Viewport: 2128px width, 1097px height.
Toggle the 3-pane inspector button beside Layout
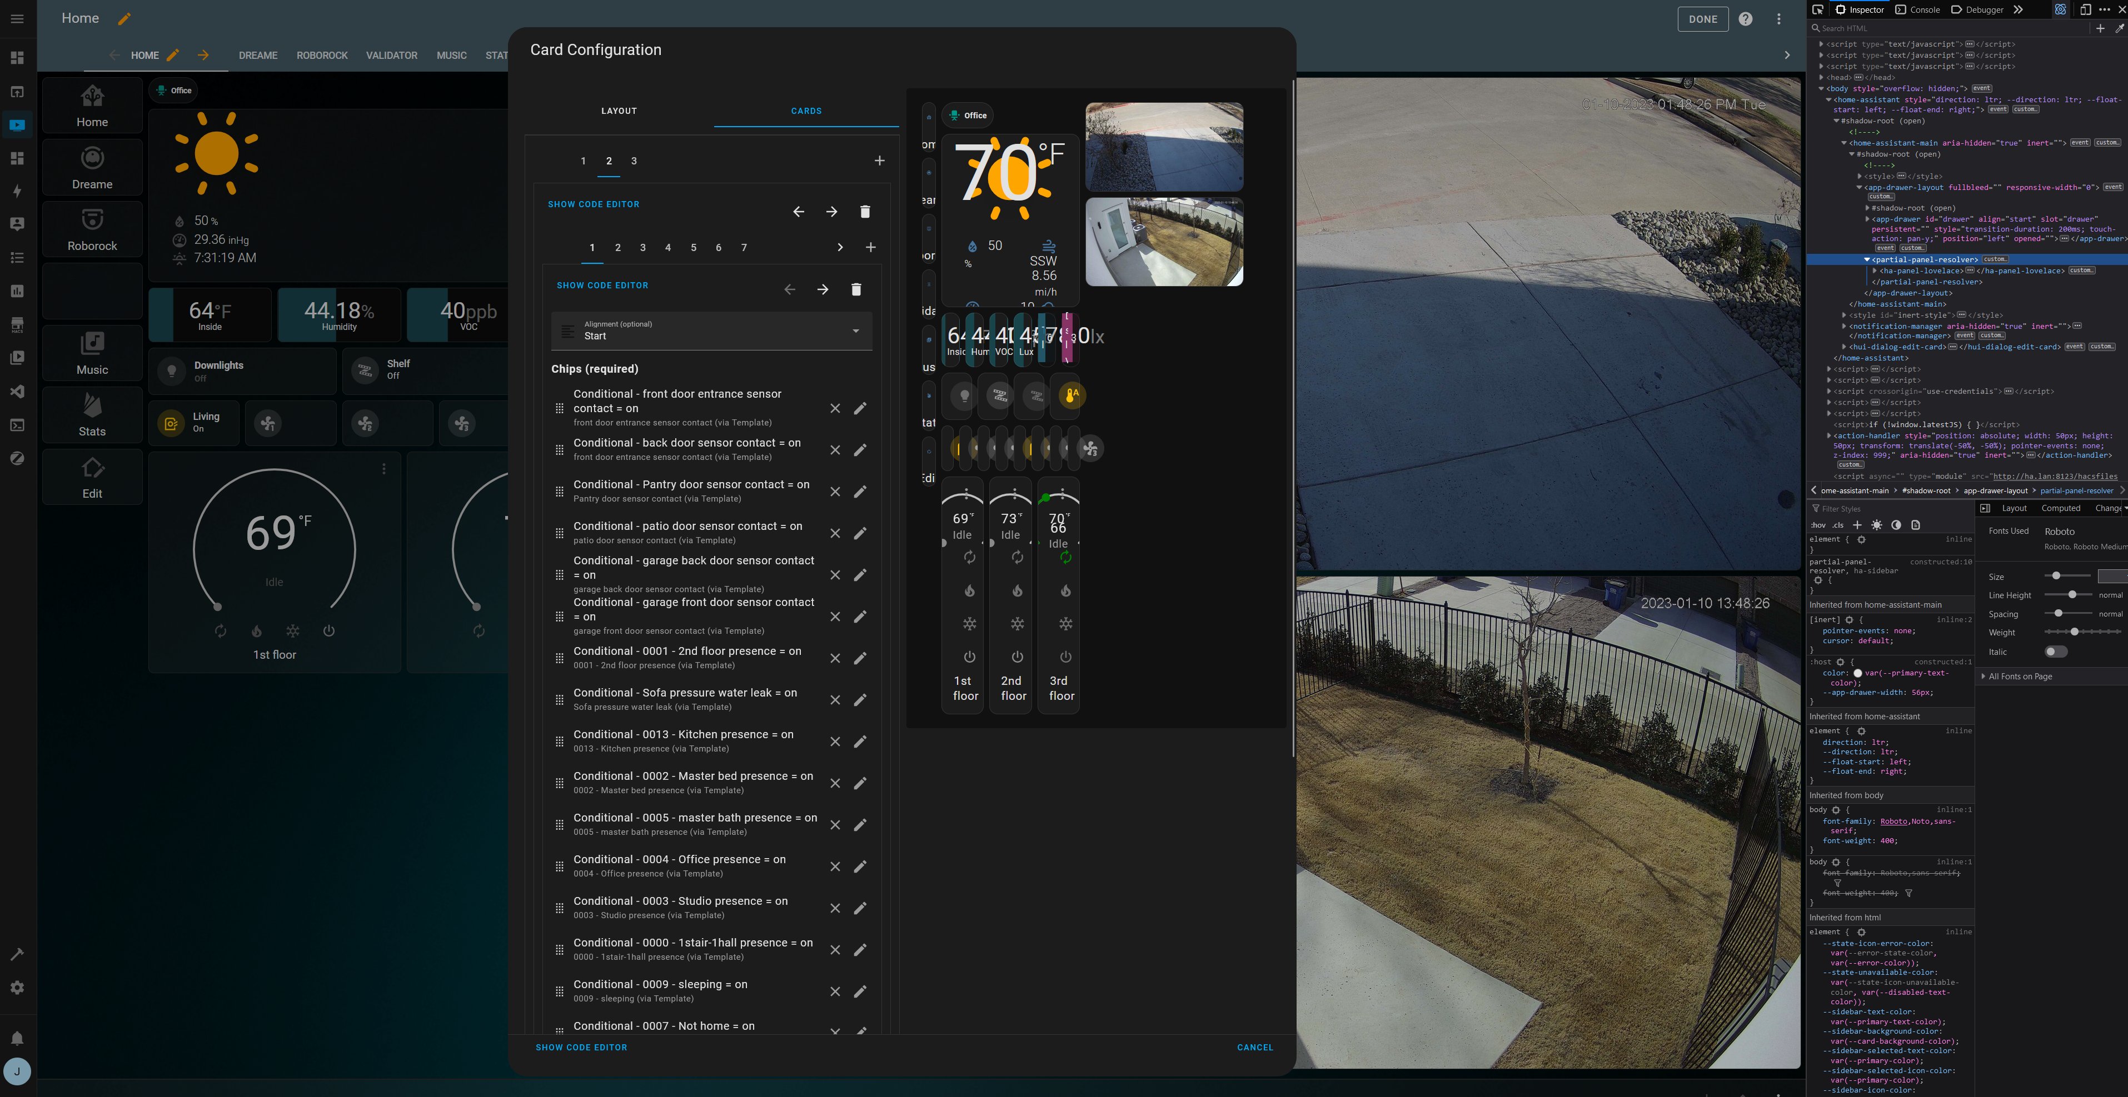pos(1985,508)
